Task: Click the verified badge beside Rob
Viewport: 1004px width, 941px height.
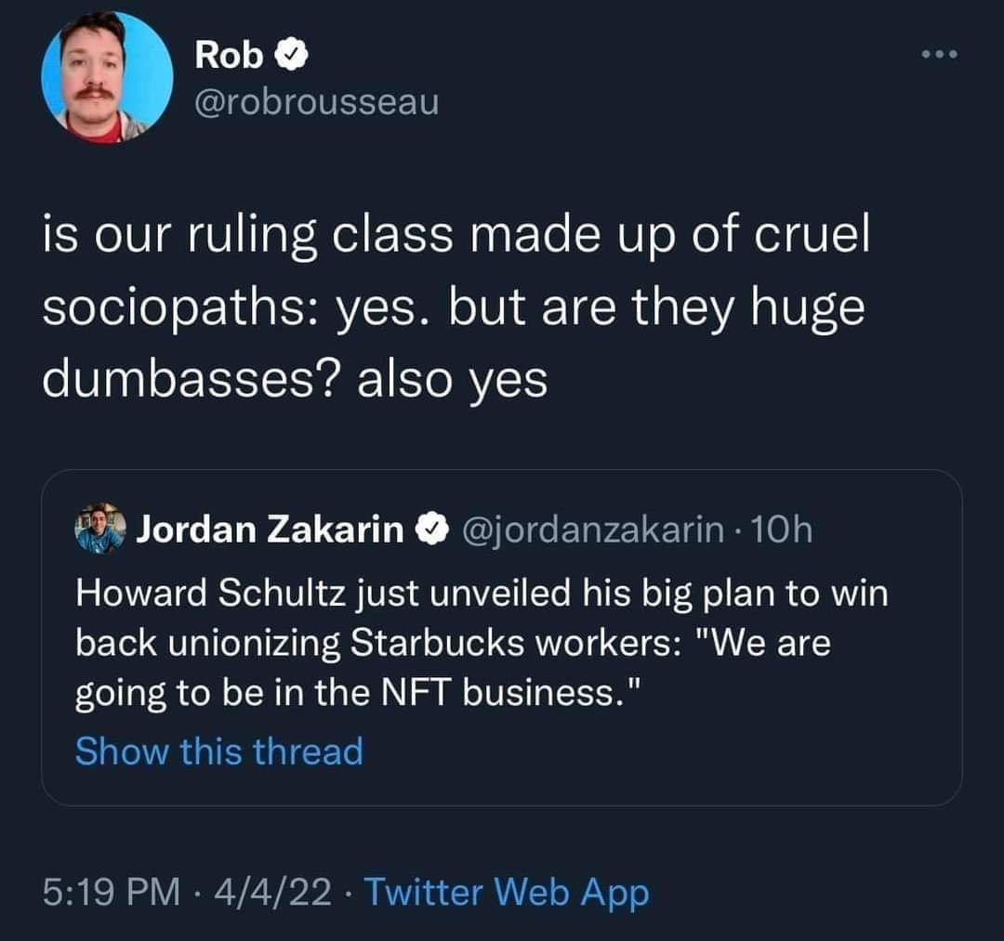Action: point(290,58)
